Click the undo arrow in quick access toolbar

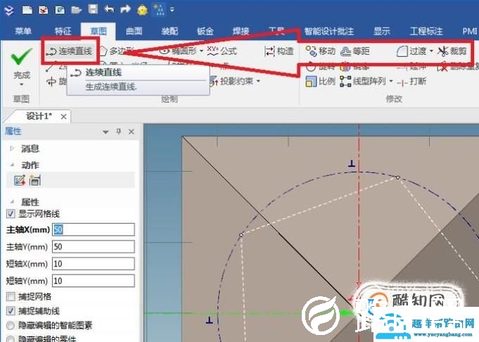tap(109, 9)
